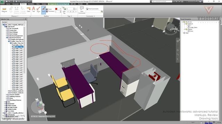Image resolution: width=222 pixels, height=124 pixels.
Task: Click the top-level Review viewpoints folder
Action: tap(189, 22)
